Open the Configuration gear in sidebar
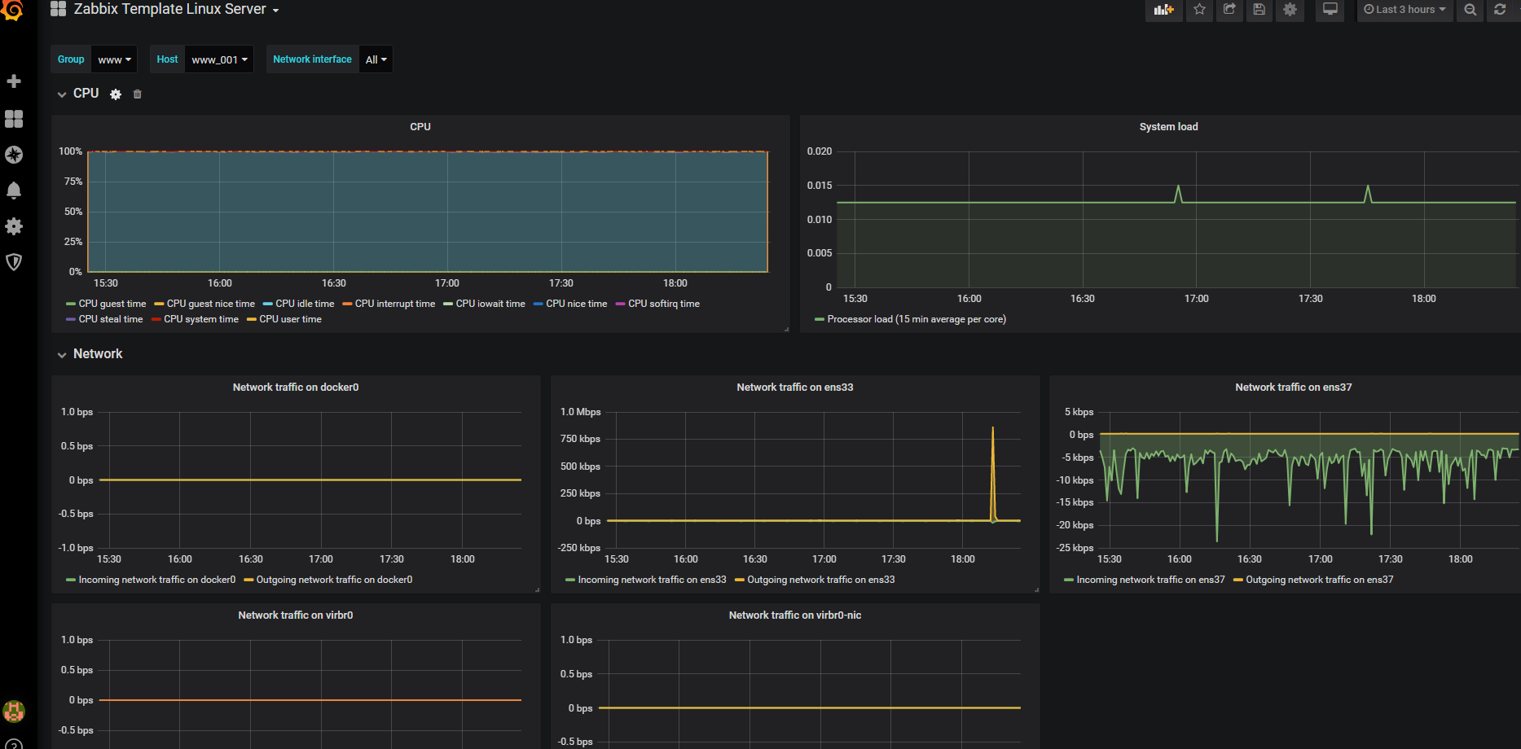The height and width of the screenshot is (749, 1521). (x=14, y=226)
